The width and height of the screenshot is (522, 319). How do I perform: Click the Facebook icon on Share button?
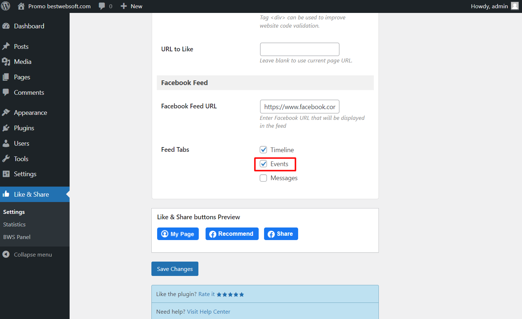point(271,234)
